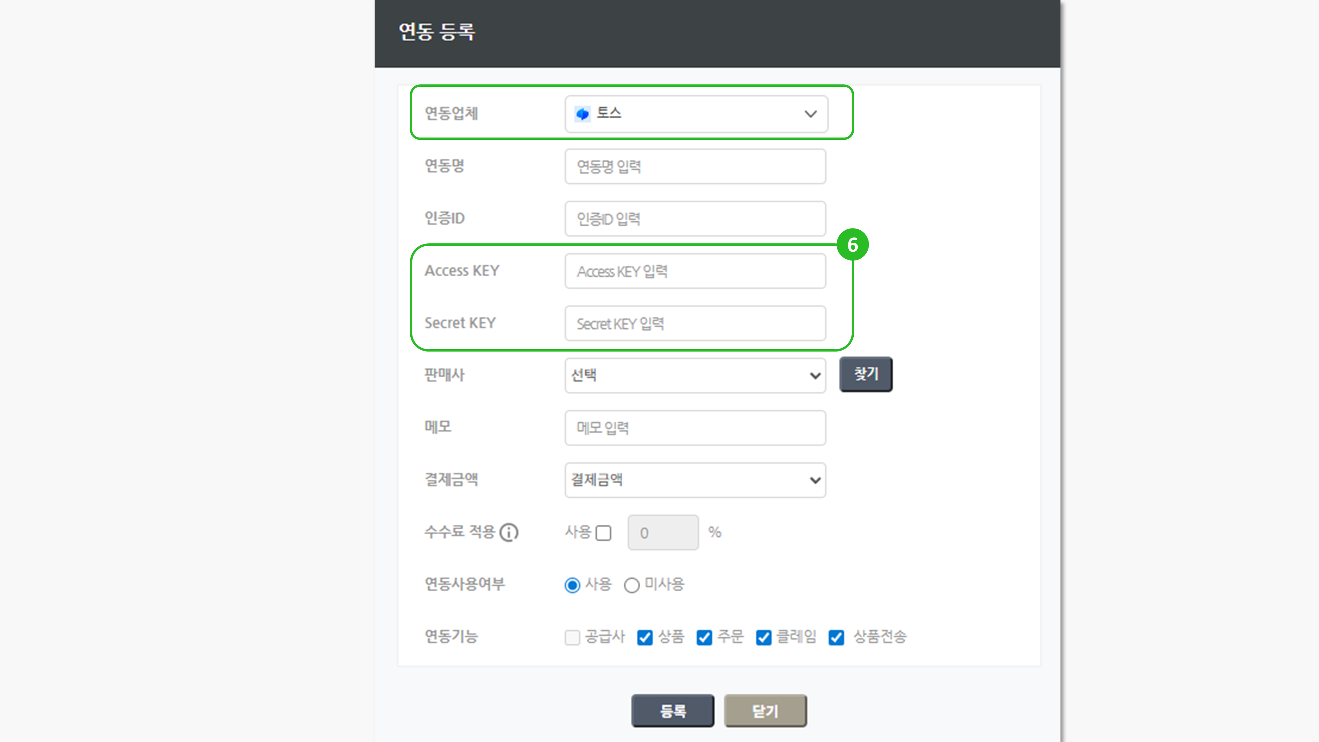Click the info icon next to 수수료 적용
This screenshot has height=742, width=1319.
pos(509,533)
